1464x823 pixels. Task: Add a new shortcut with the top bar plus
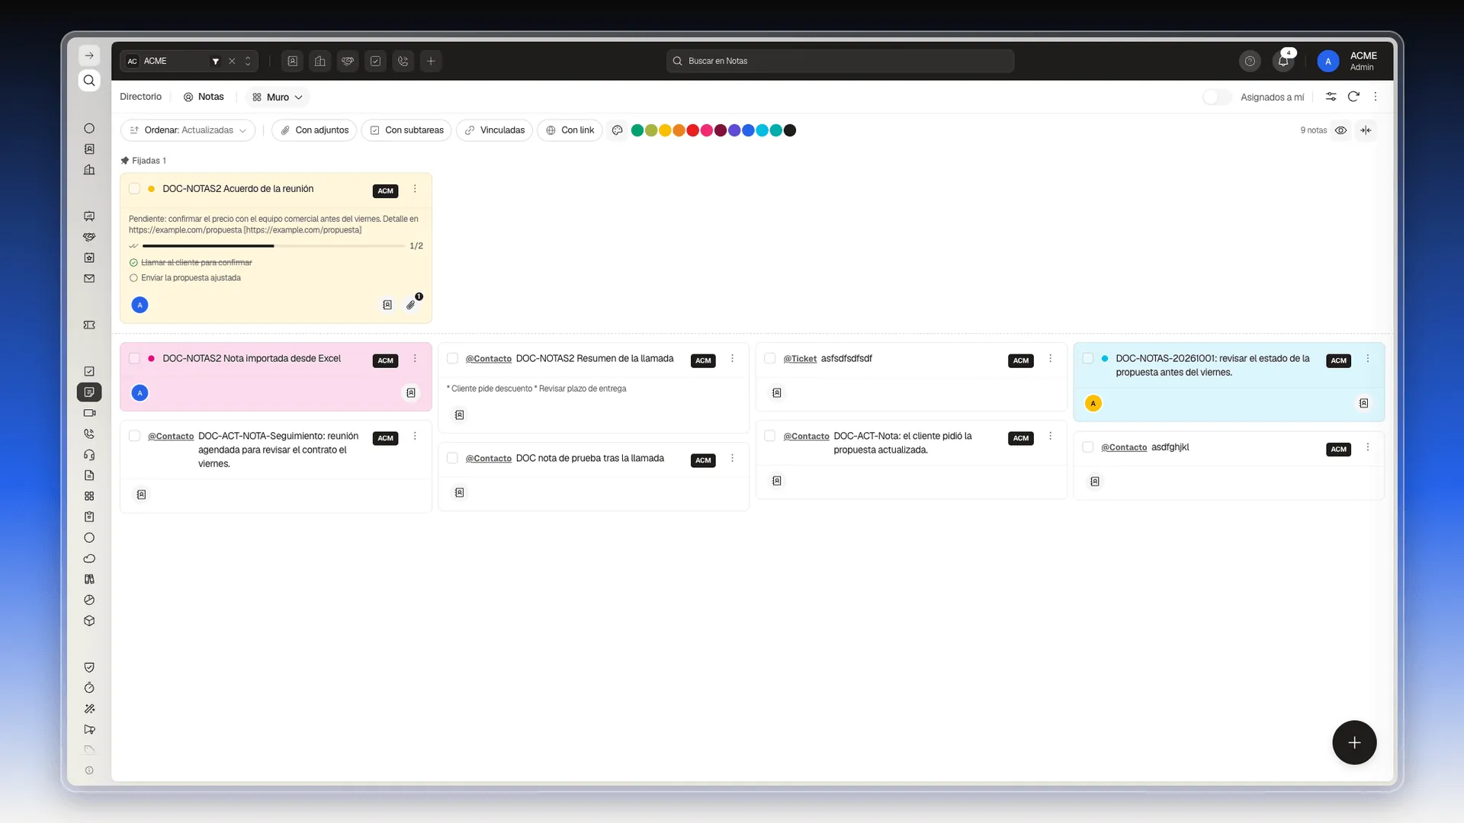(431, 61)
